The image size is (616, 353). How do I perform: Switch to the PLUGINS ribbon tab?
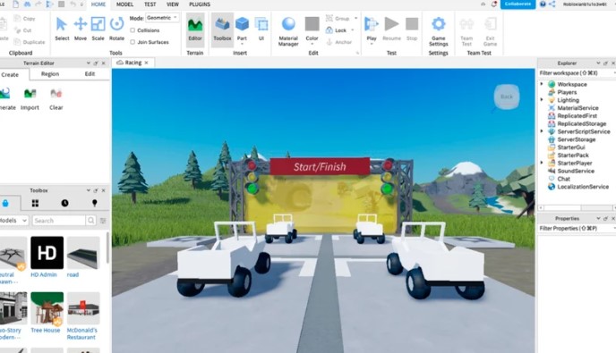pos(200,4)
